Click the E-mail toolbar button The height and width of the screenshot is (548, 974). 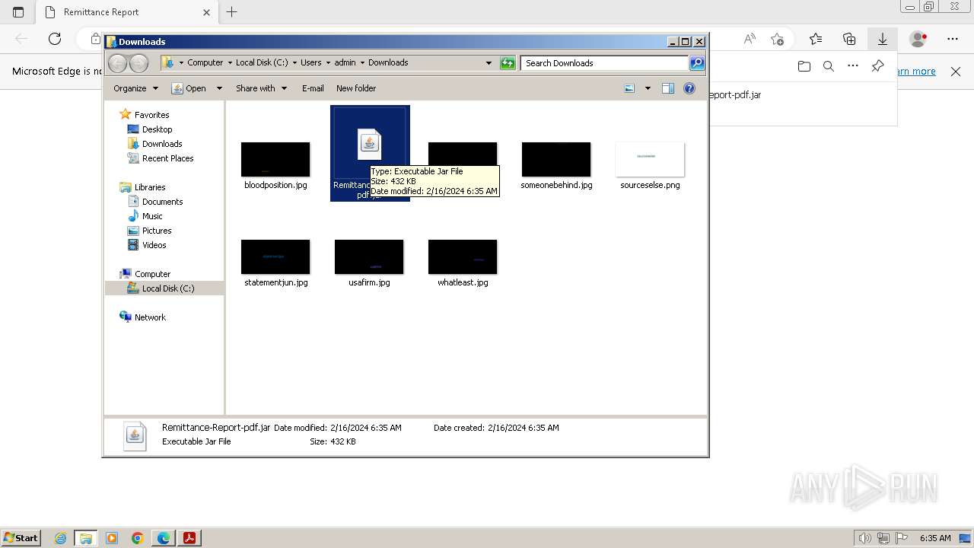pos(313,88)
